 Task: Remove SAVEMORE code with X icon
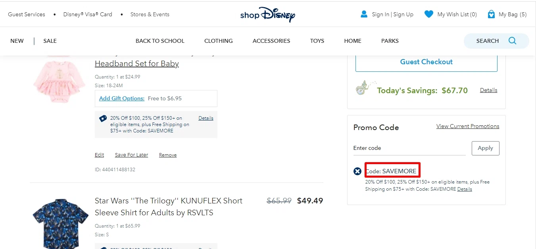[x=357, y=171]
